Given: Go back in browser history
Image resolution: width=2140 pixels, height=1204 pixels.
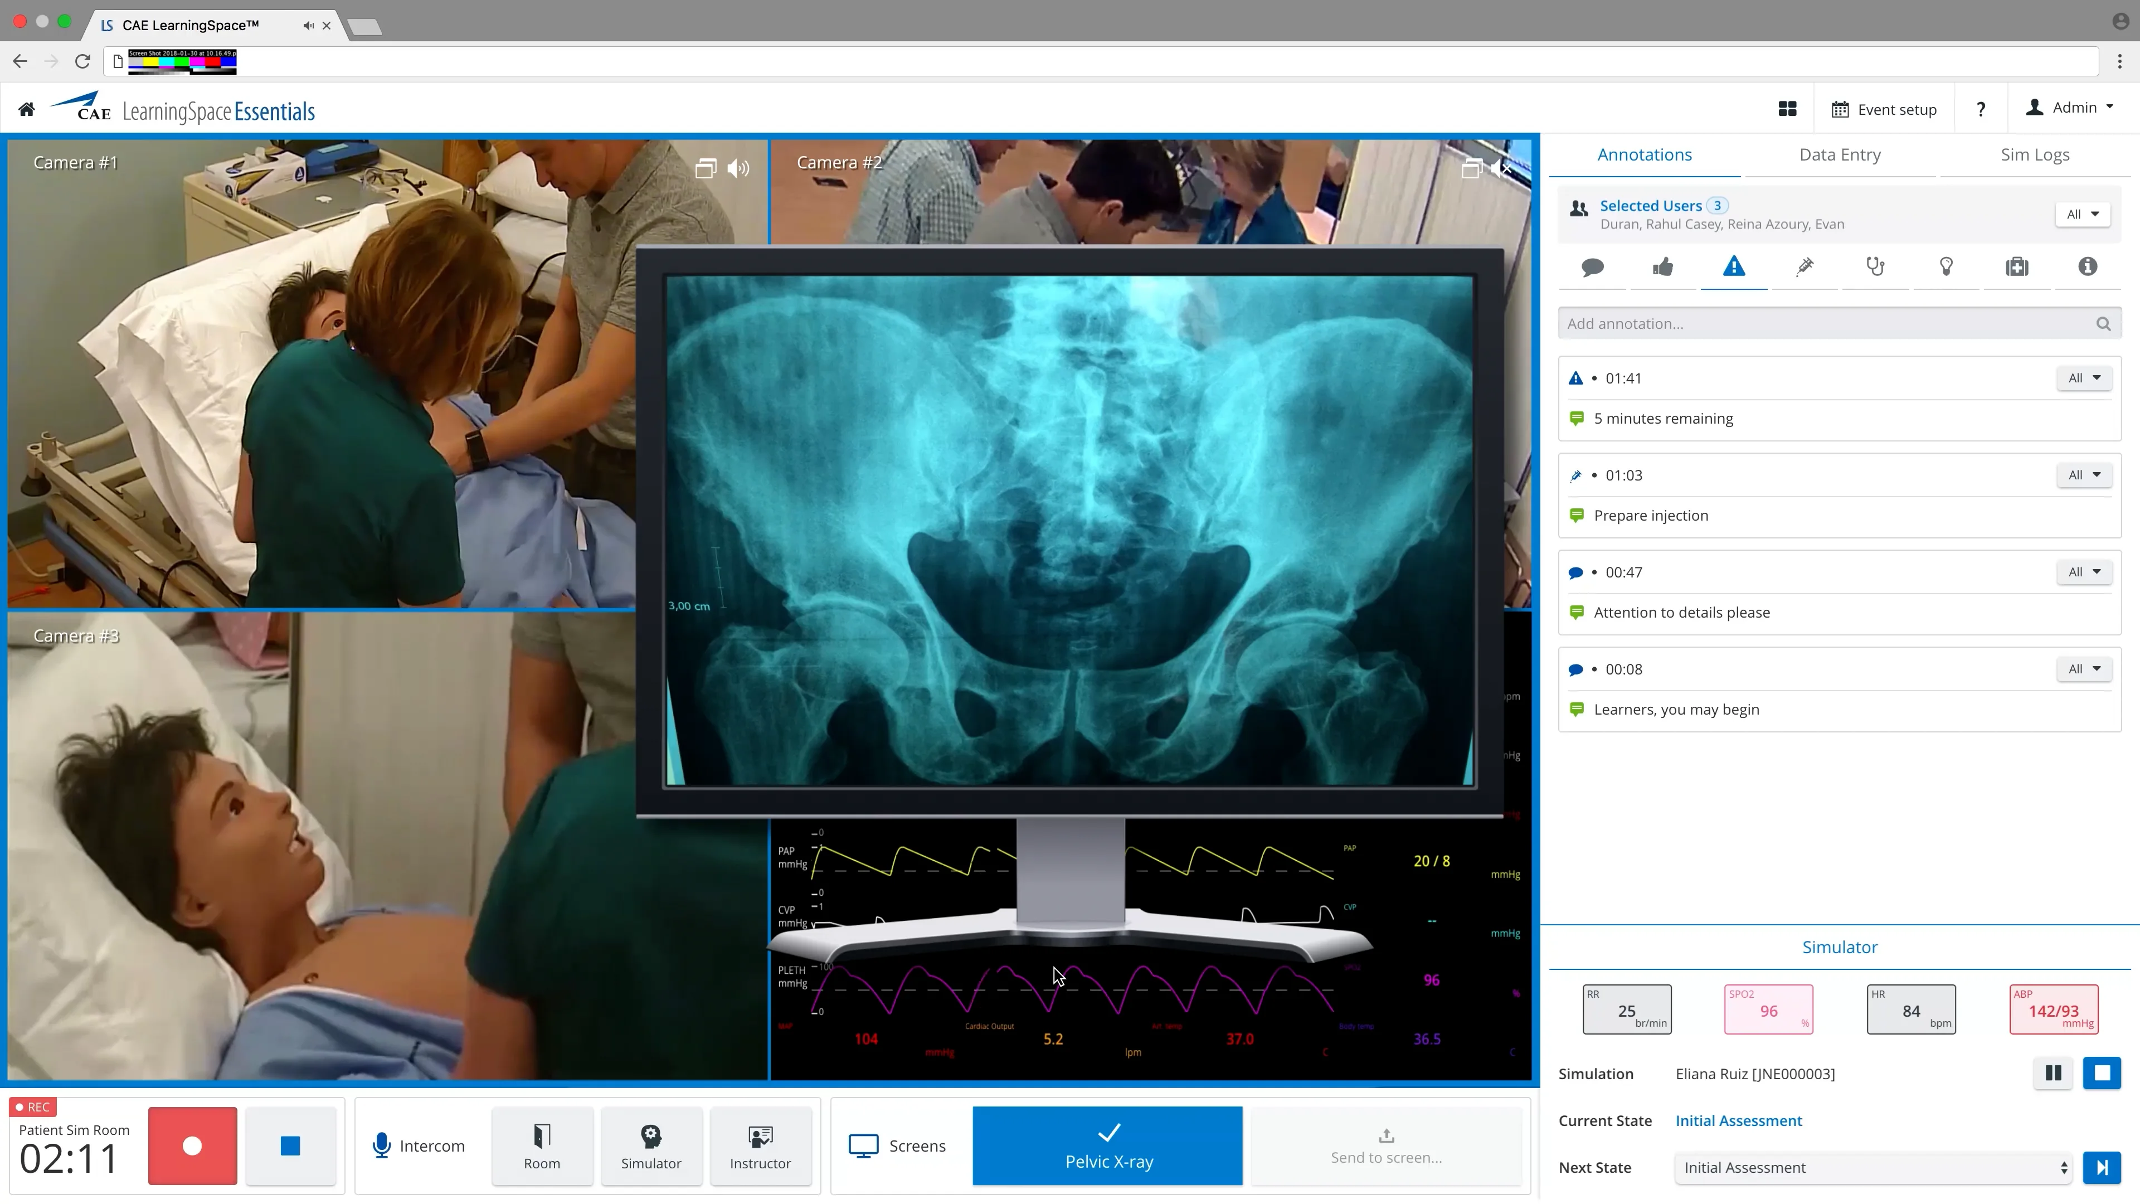Looking at the screenshot, I should (x=20, y=61).
